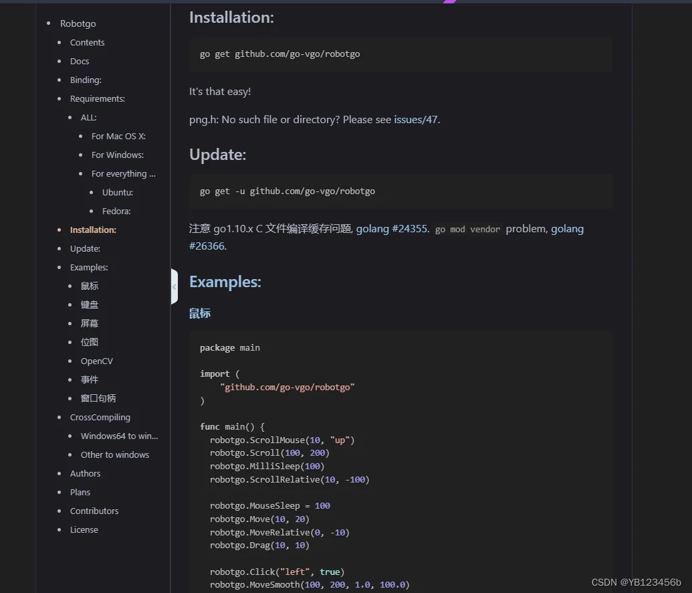Image resolution: width=692 pixels, height=593 pixels.
Task: Click the robotgo.MouseSleep = 100 line
Action: click(269, 506)
